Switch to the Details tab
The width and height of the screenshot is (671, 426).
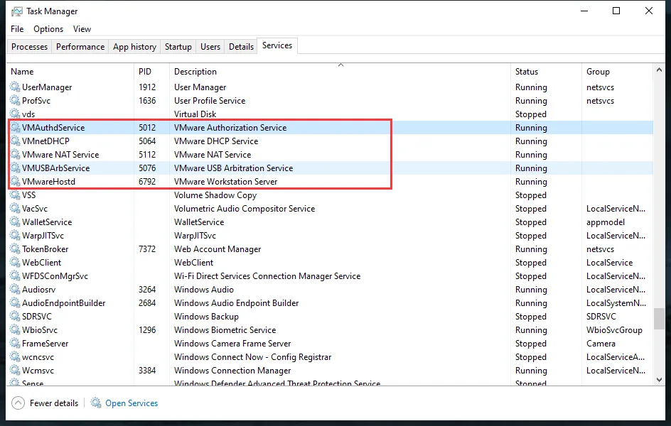(x=241, y=47)
